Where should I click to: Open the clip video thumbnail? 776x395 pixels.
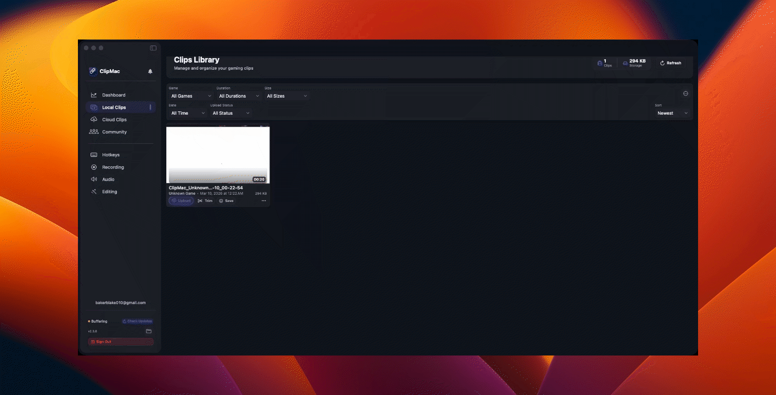(x=218, y=154)
